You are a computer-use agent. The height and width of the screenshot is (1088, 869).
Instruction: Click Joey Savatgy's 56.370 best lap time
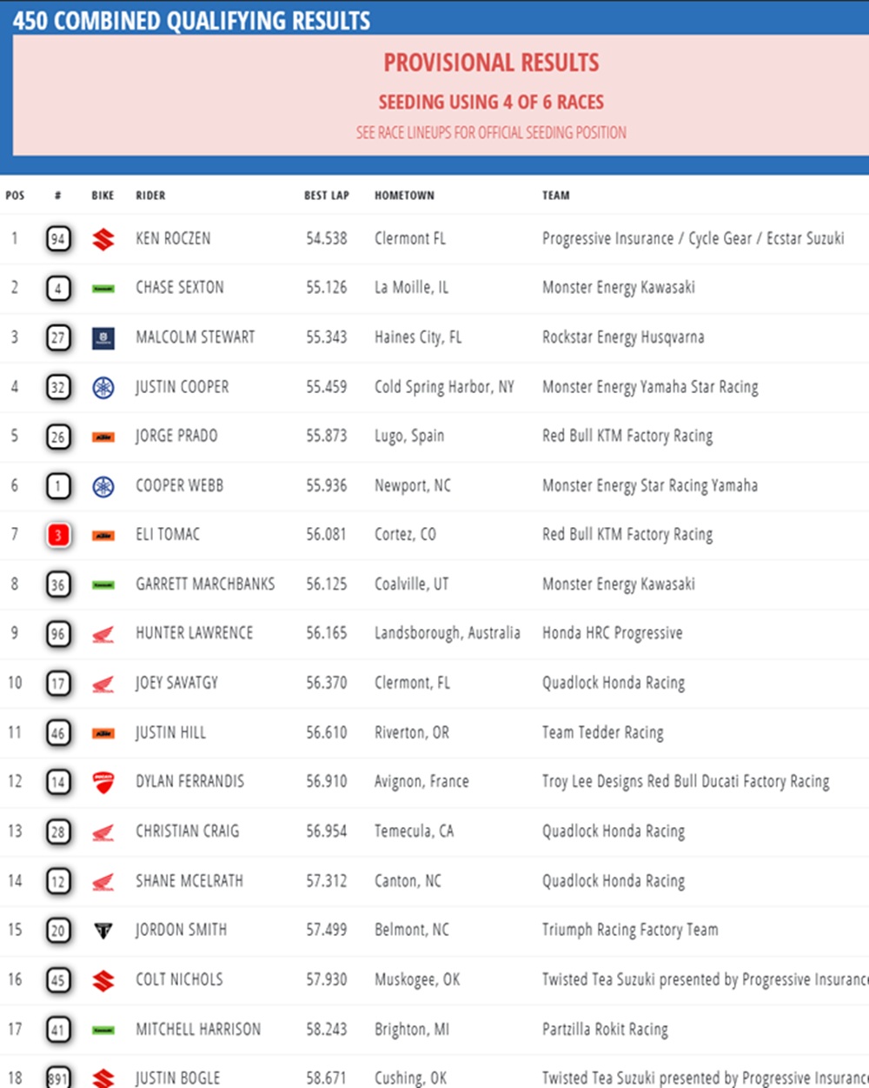pos(326,684)
